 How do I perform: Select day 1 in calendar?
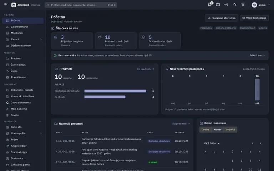pyautogui.click(x=232, y=161)
